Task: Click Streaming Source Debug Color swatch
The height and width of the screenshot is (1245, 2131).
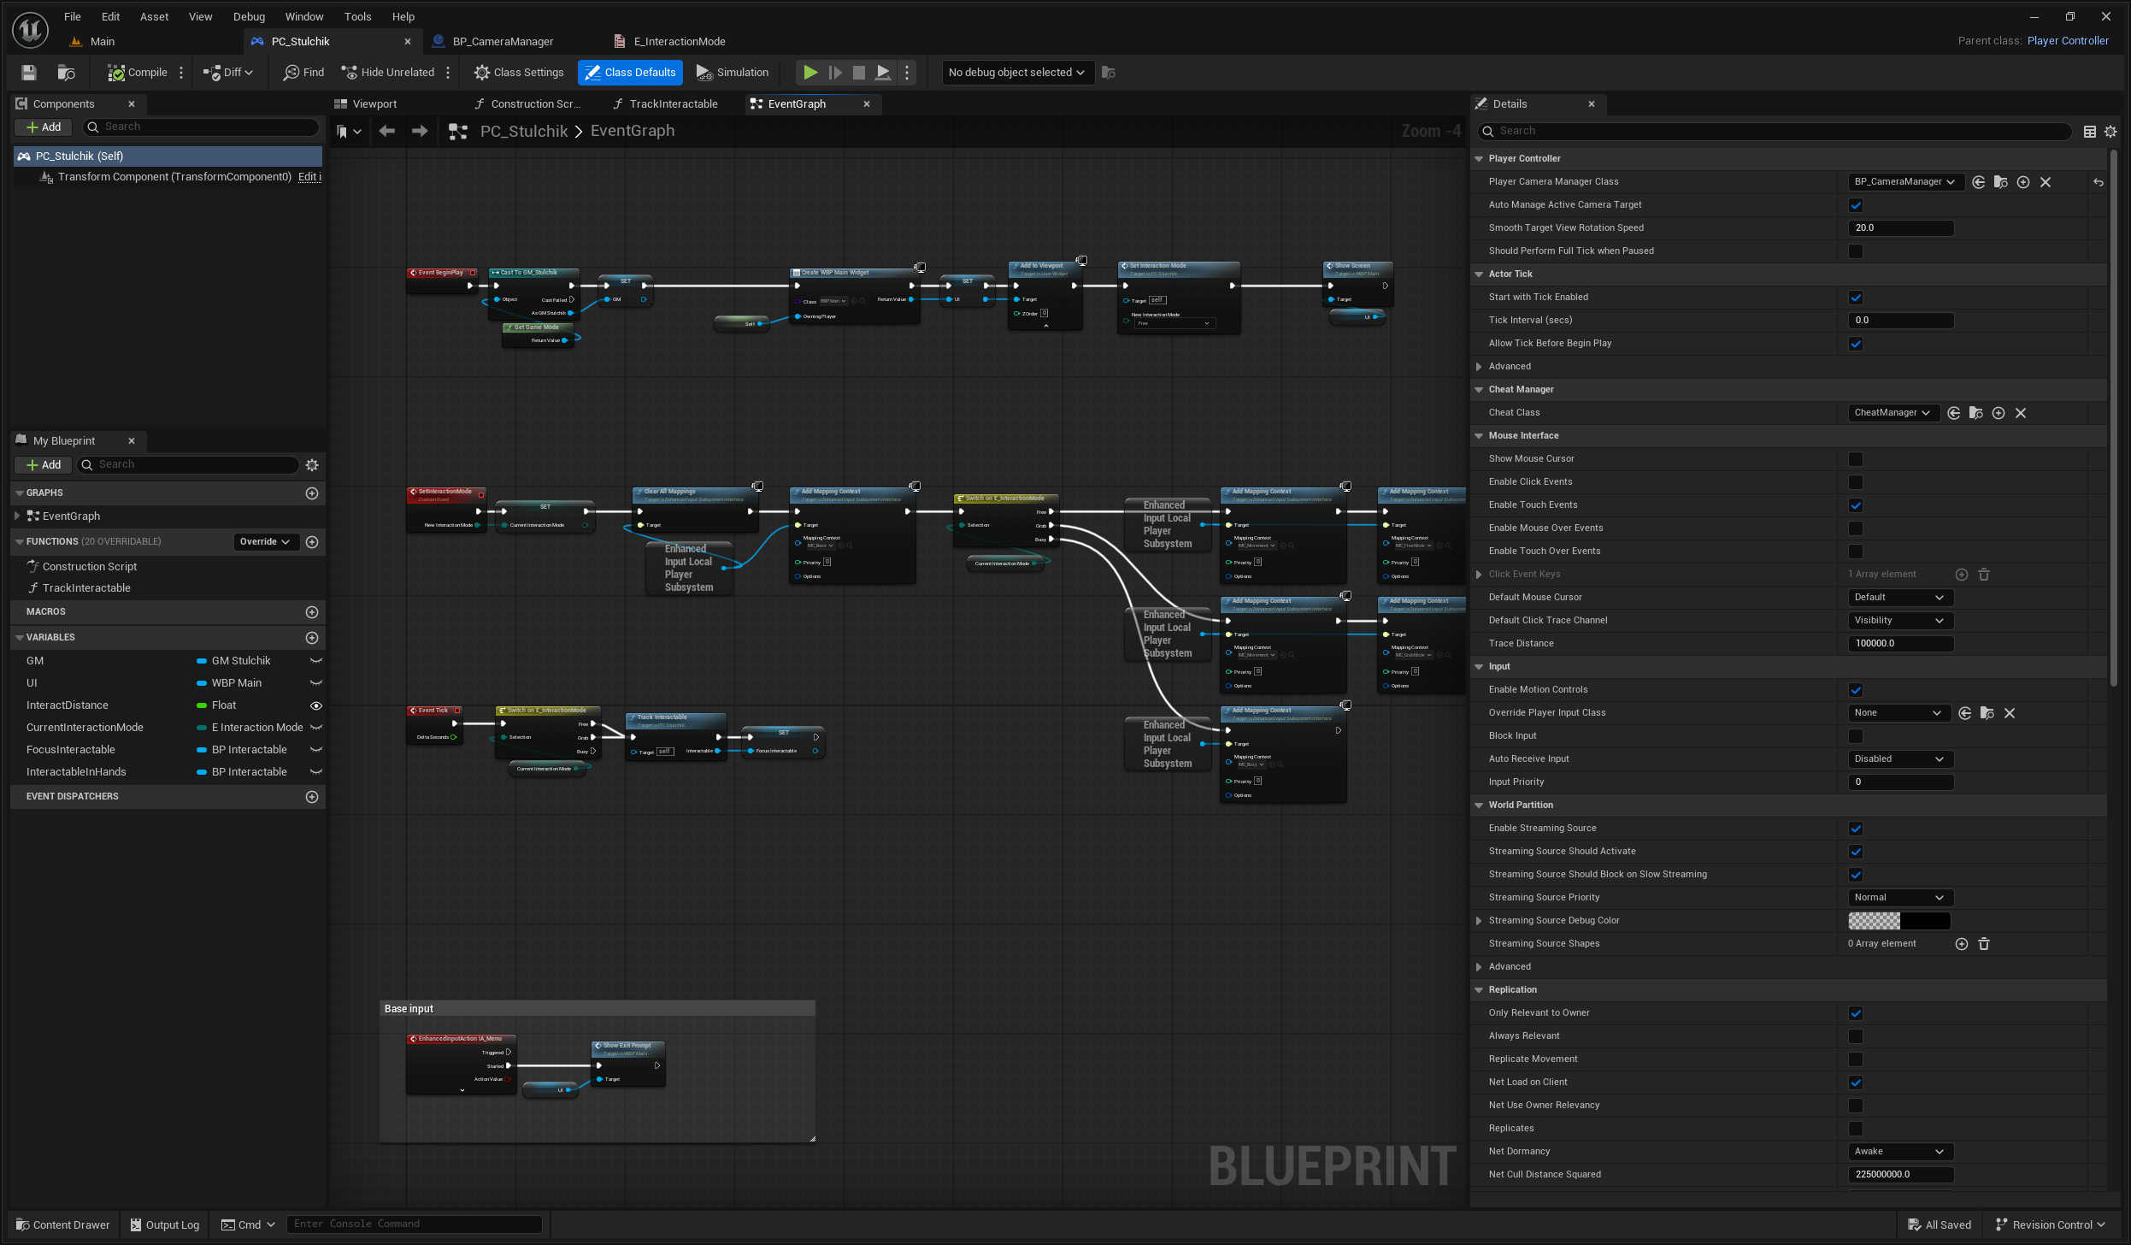Action: [1898, 921]
